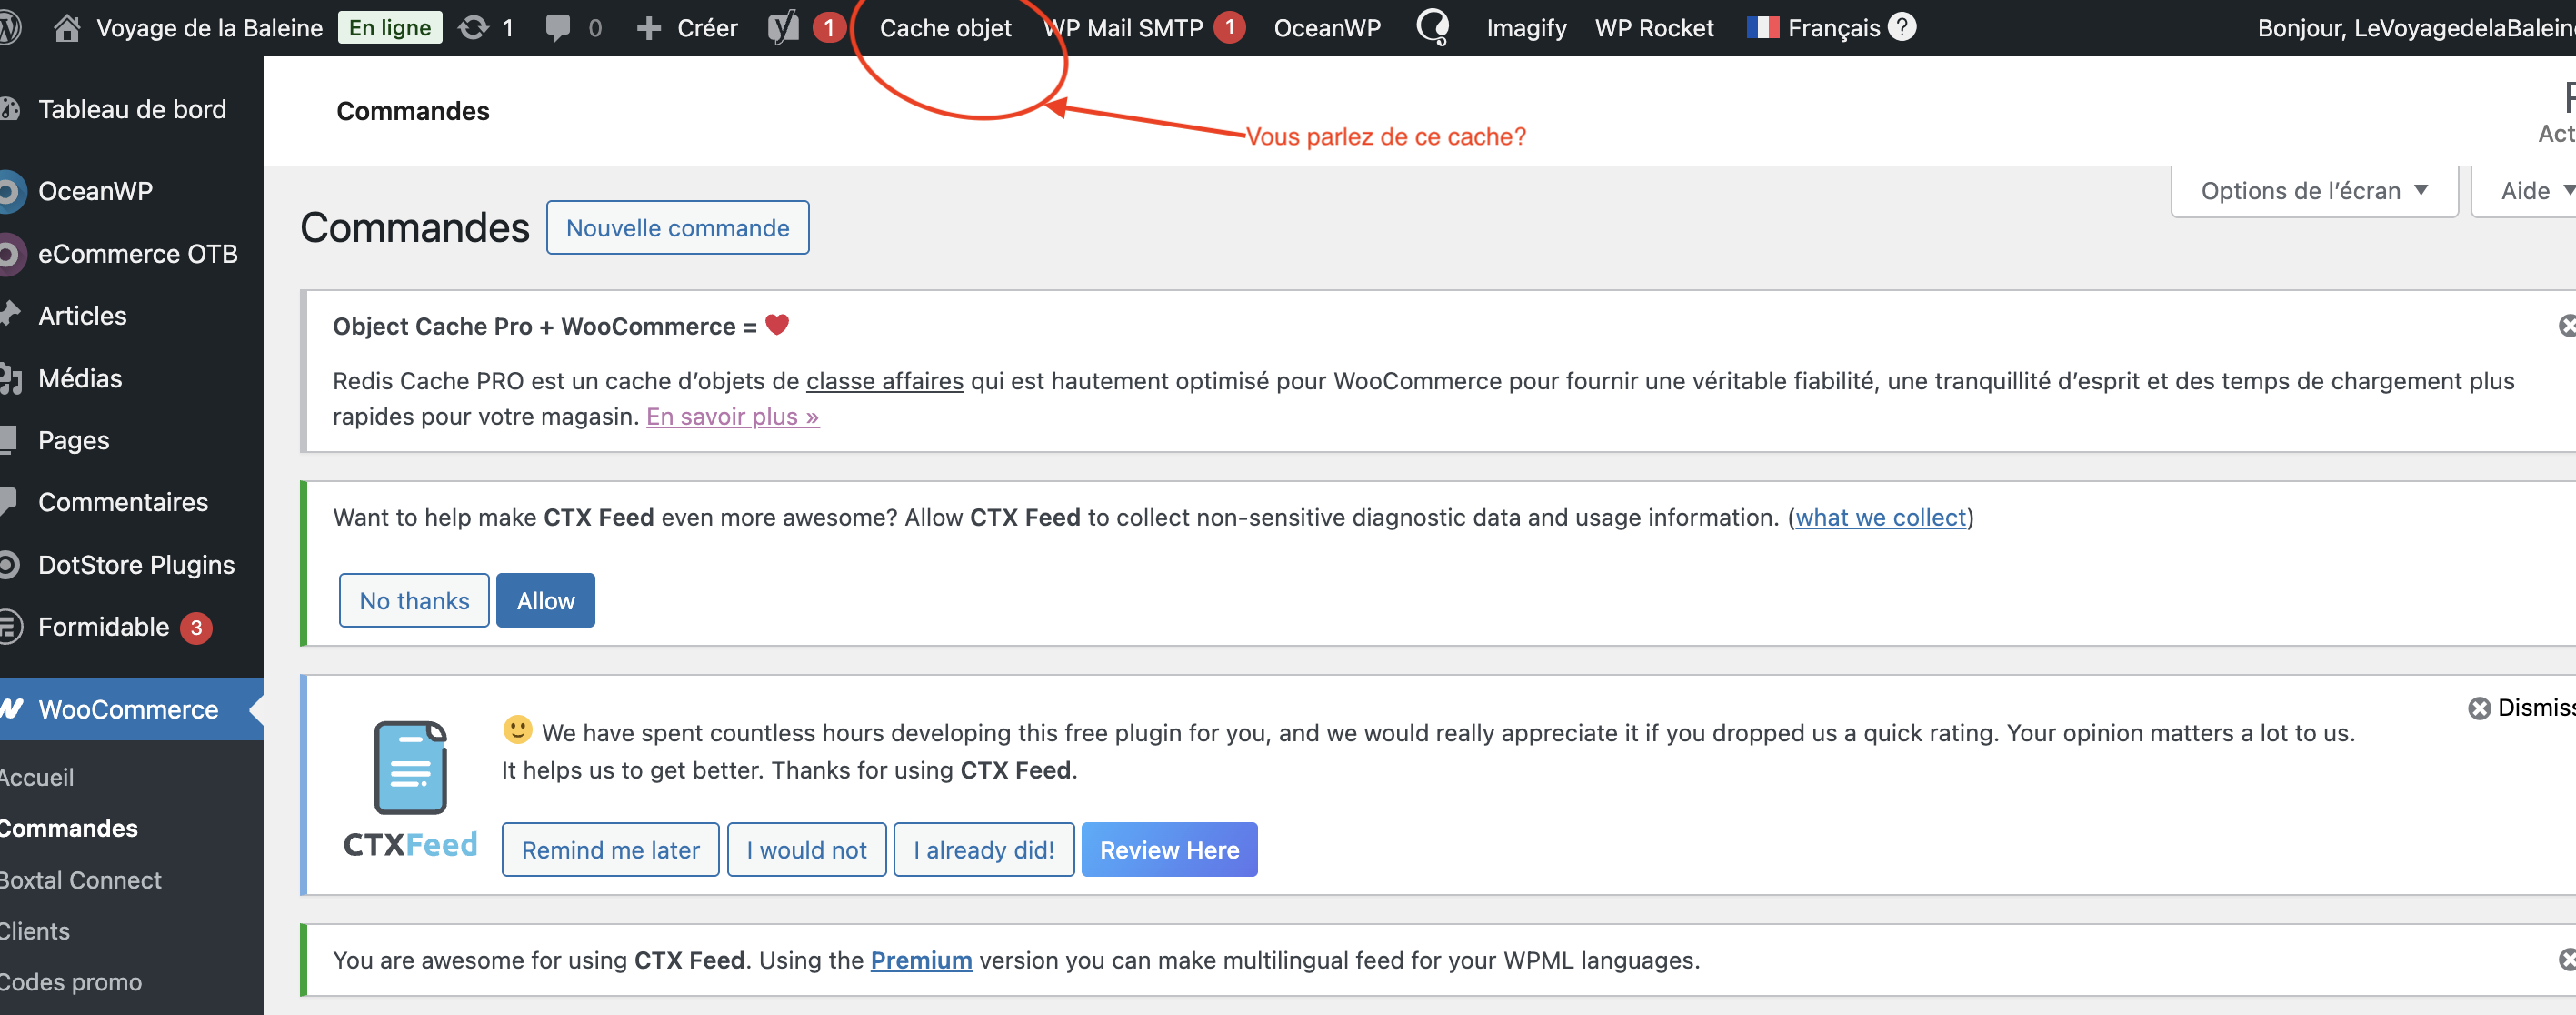Click Review Here button
Screen dimensions: 2576x1015
point(1168,849)
